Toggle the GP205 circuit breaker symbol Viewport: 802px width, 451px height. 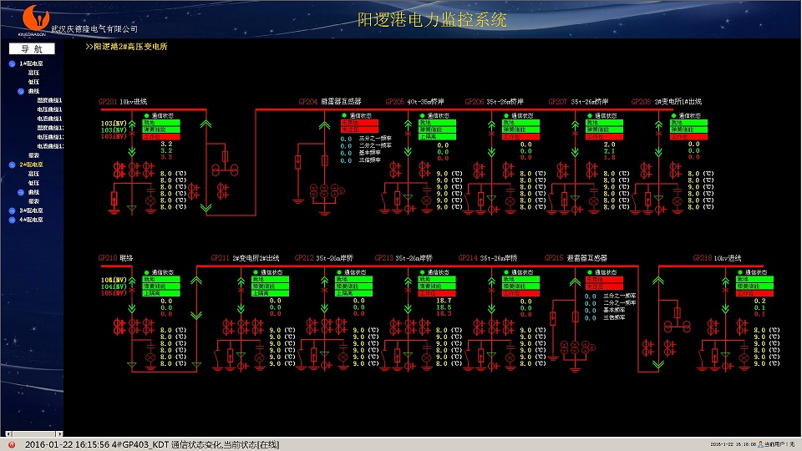point(408,134)
